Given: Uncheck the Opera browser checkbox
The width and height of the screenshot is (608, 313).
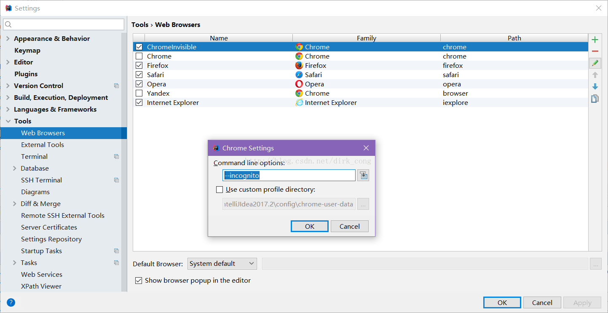Looking at the screenshot, I should pyautogui.click(x=139, y=84).
